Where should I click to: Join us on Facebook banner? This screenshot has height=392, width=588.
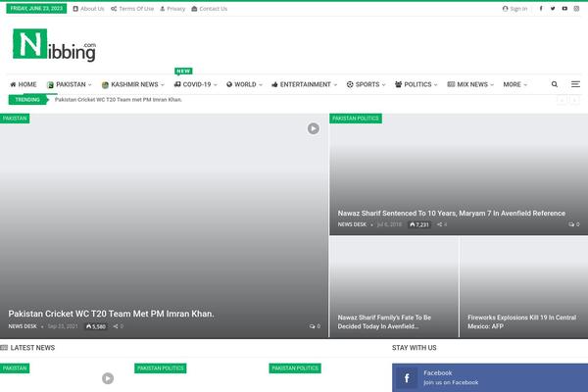[x=490, y=377]
